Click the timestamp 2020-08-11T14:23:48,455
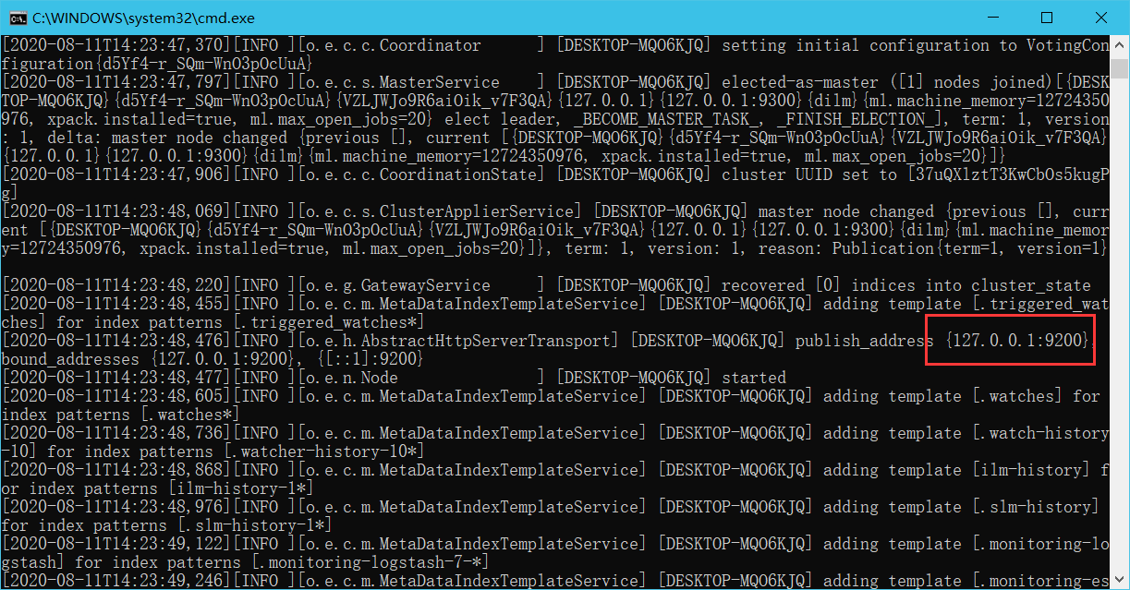This screenshot has height=590, width=1130. click(x=116, y=304)
